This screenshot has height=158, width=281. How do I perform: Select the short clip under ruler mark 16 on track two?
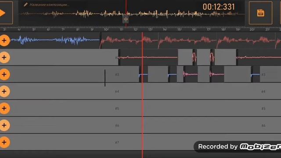coord(195,57)
